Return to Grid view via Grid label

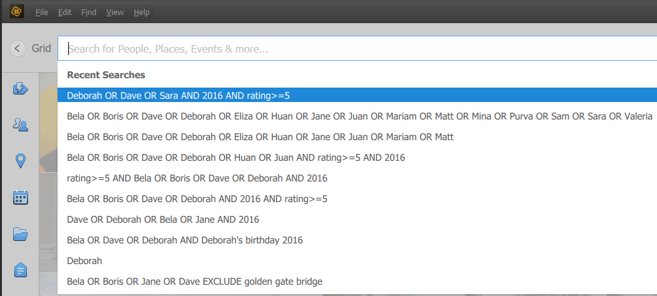click(x=41, y=48)
